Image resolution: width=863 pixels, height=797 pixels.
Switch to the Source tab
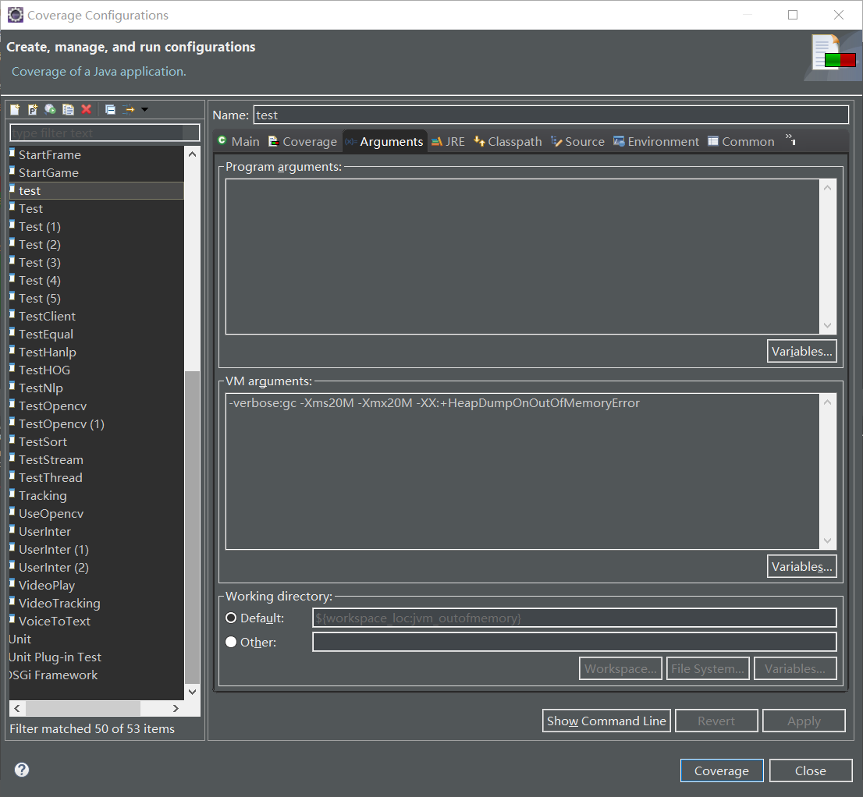577,141
